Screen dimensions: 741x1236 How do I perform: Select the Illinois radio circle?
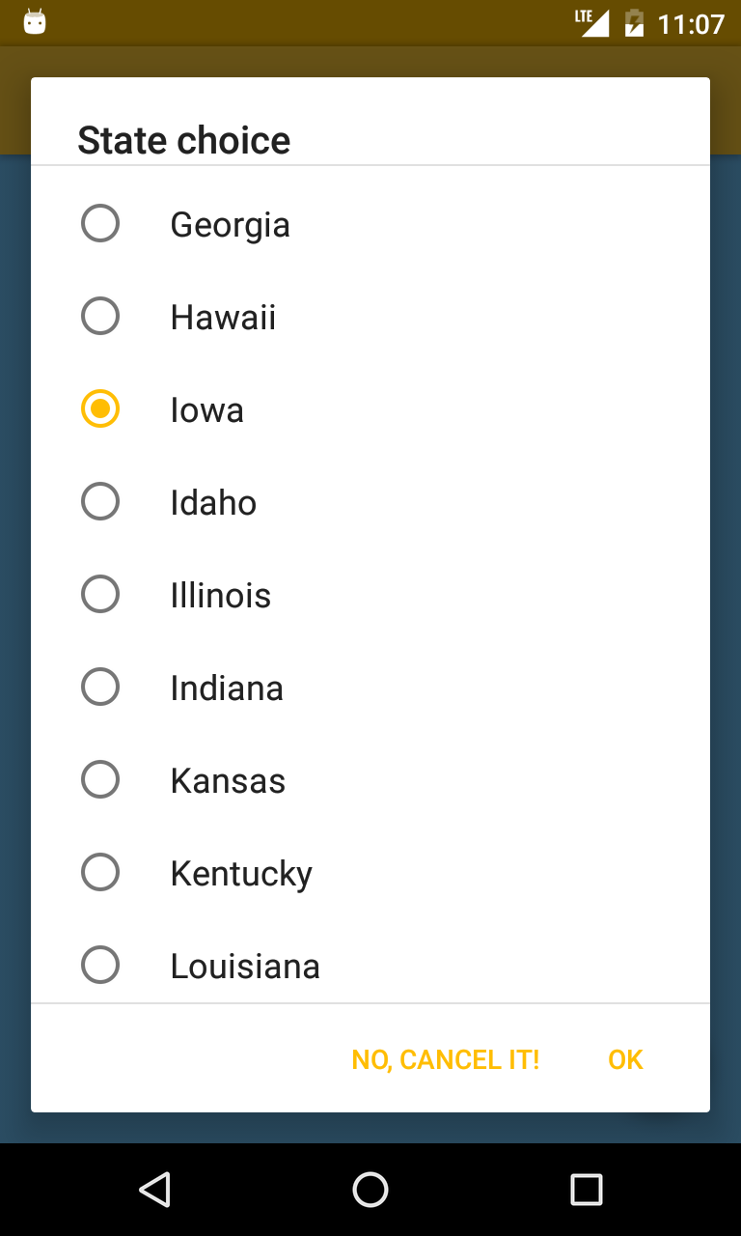click(x=100, y=595)
